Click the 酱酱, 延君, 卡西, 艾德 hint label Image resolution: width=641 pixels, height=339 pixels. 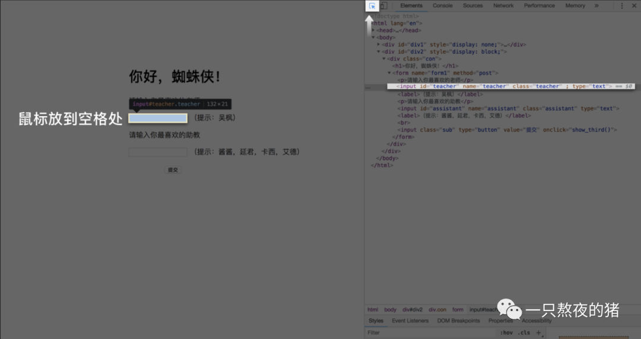click(x=247, y=152)
